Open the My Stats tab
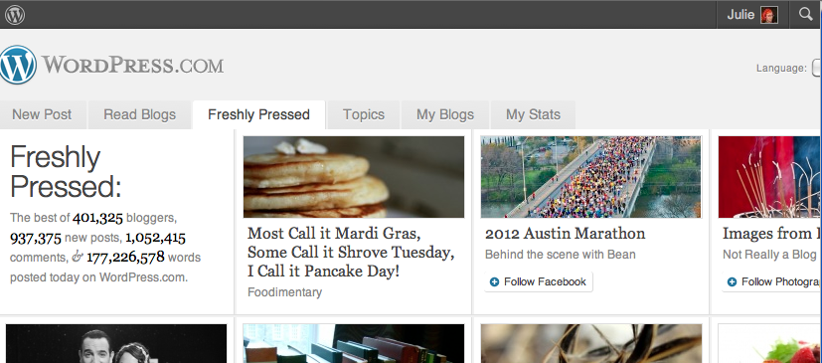The image size is (822, 363). coord(533,115)
